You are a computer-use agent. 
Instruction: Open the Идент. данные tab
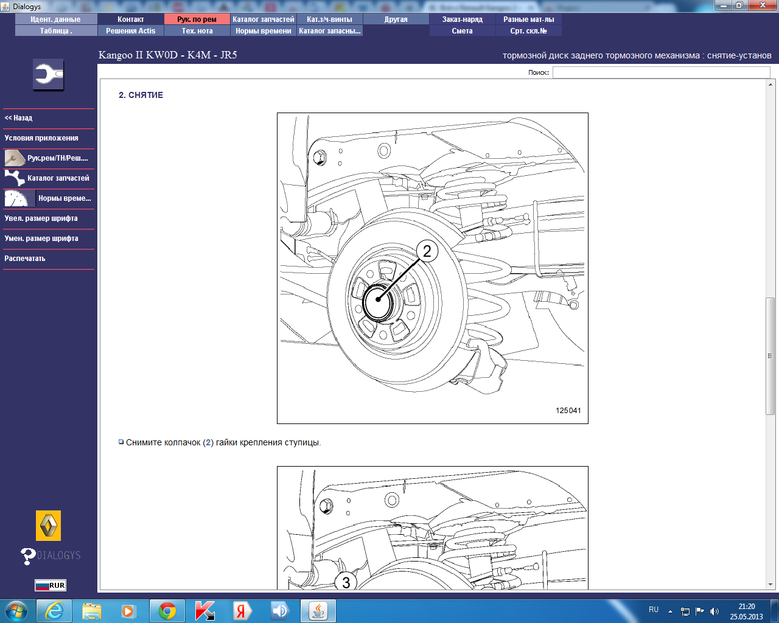coord(55,19)
